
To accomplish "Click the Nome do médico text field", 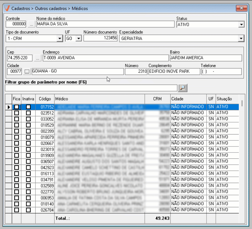I will (x=105, y=24).
